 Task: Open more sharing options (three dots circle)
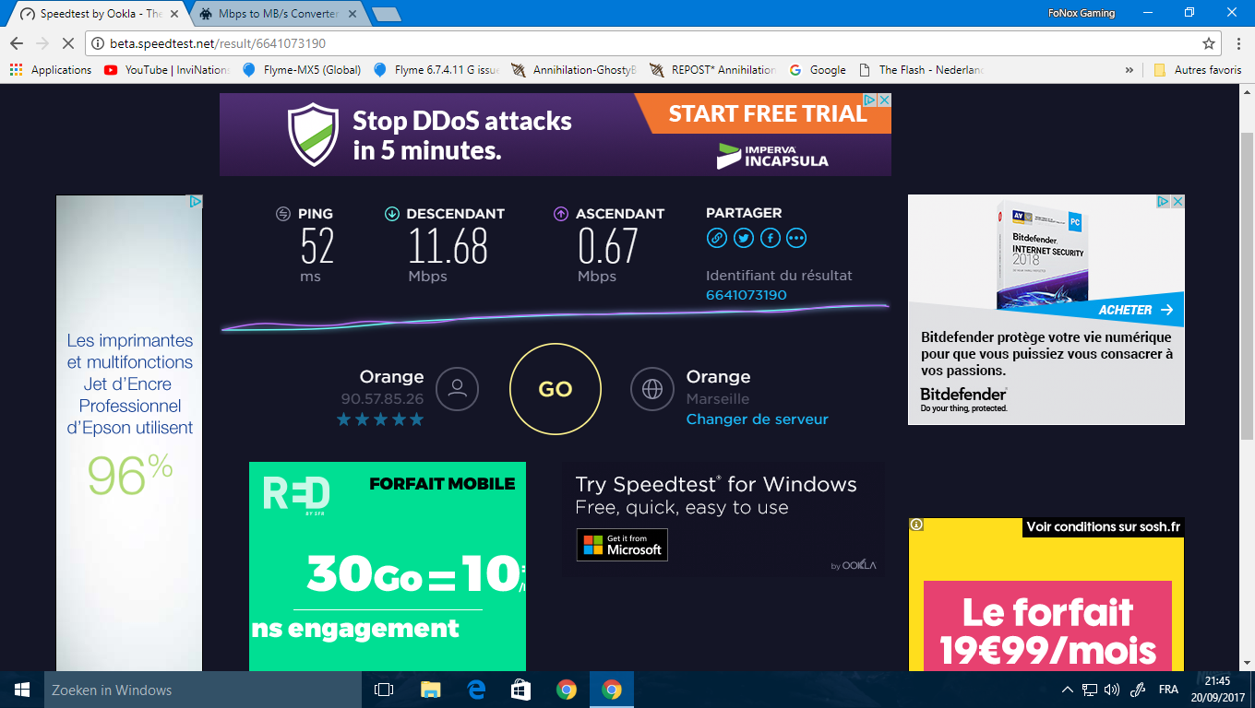(796, 238)
